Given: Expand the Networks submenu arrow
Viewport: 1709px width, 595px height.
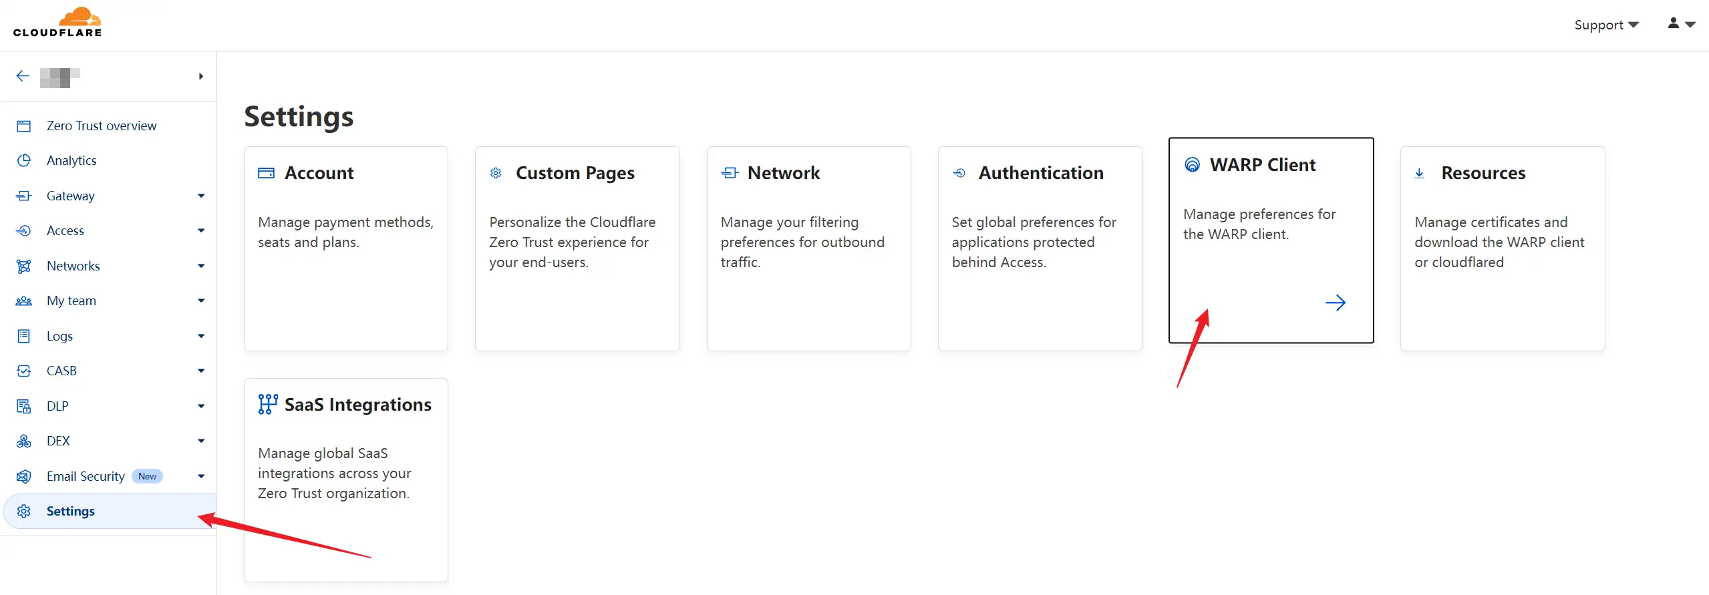Looking at the screenshot, I should [x=201, y=266].
